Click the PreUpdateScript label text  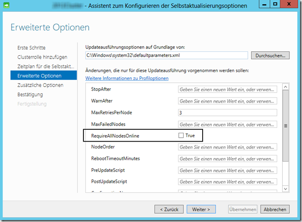coord(108,170)
